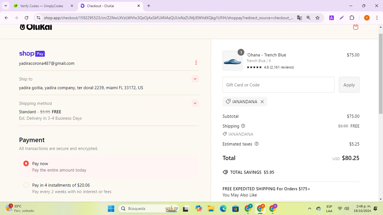Open the Windows Start menu
The width and height of the screenshot is (383, 215).
click(111, 209)
